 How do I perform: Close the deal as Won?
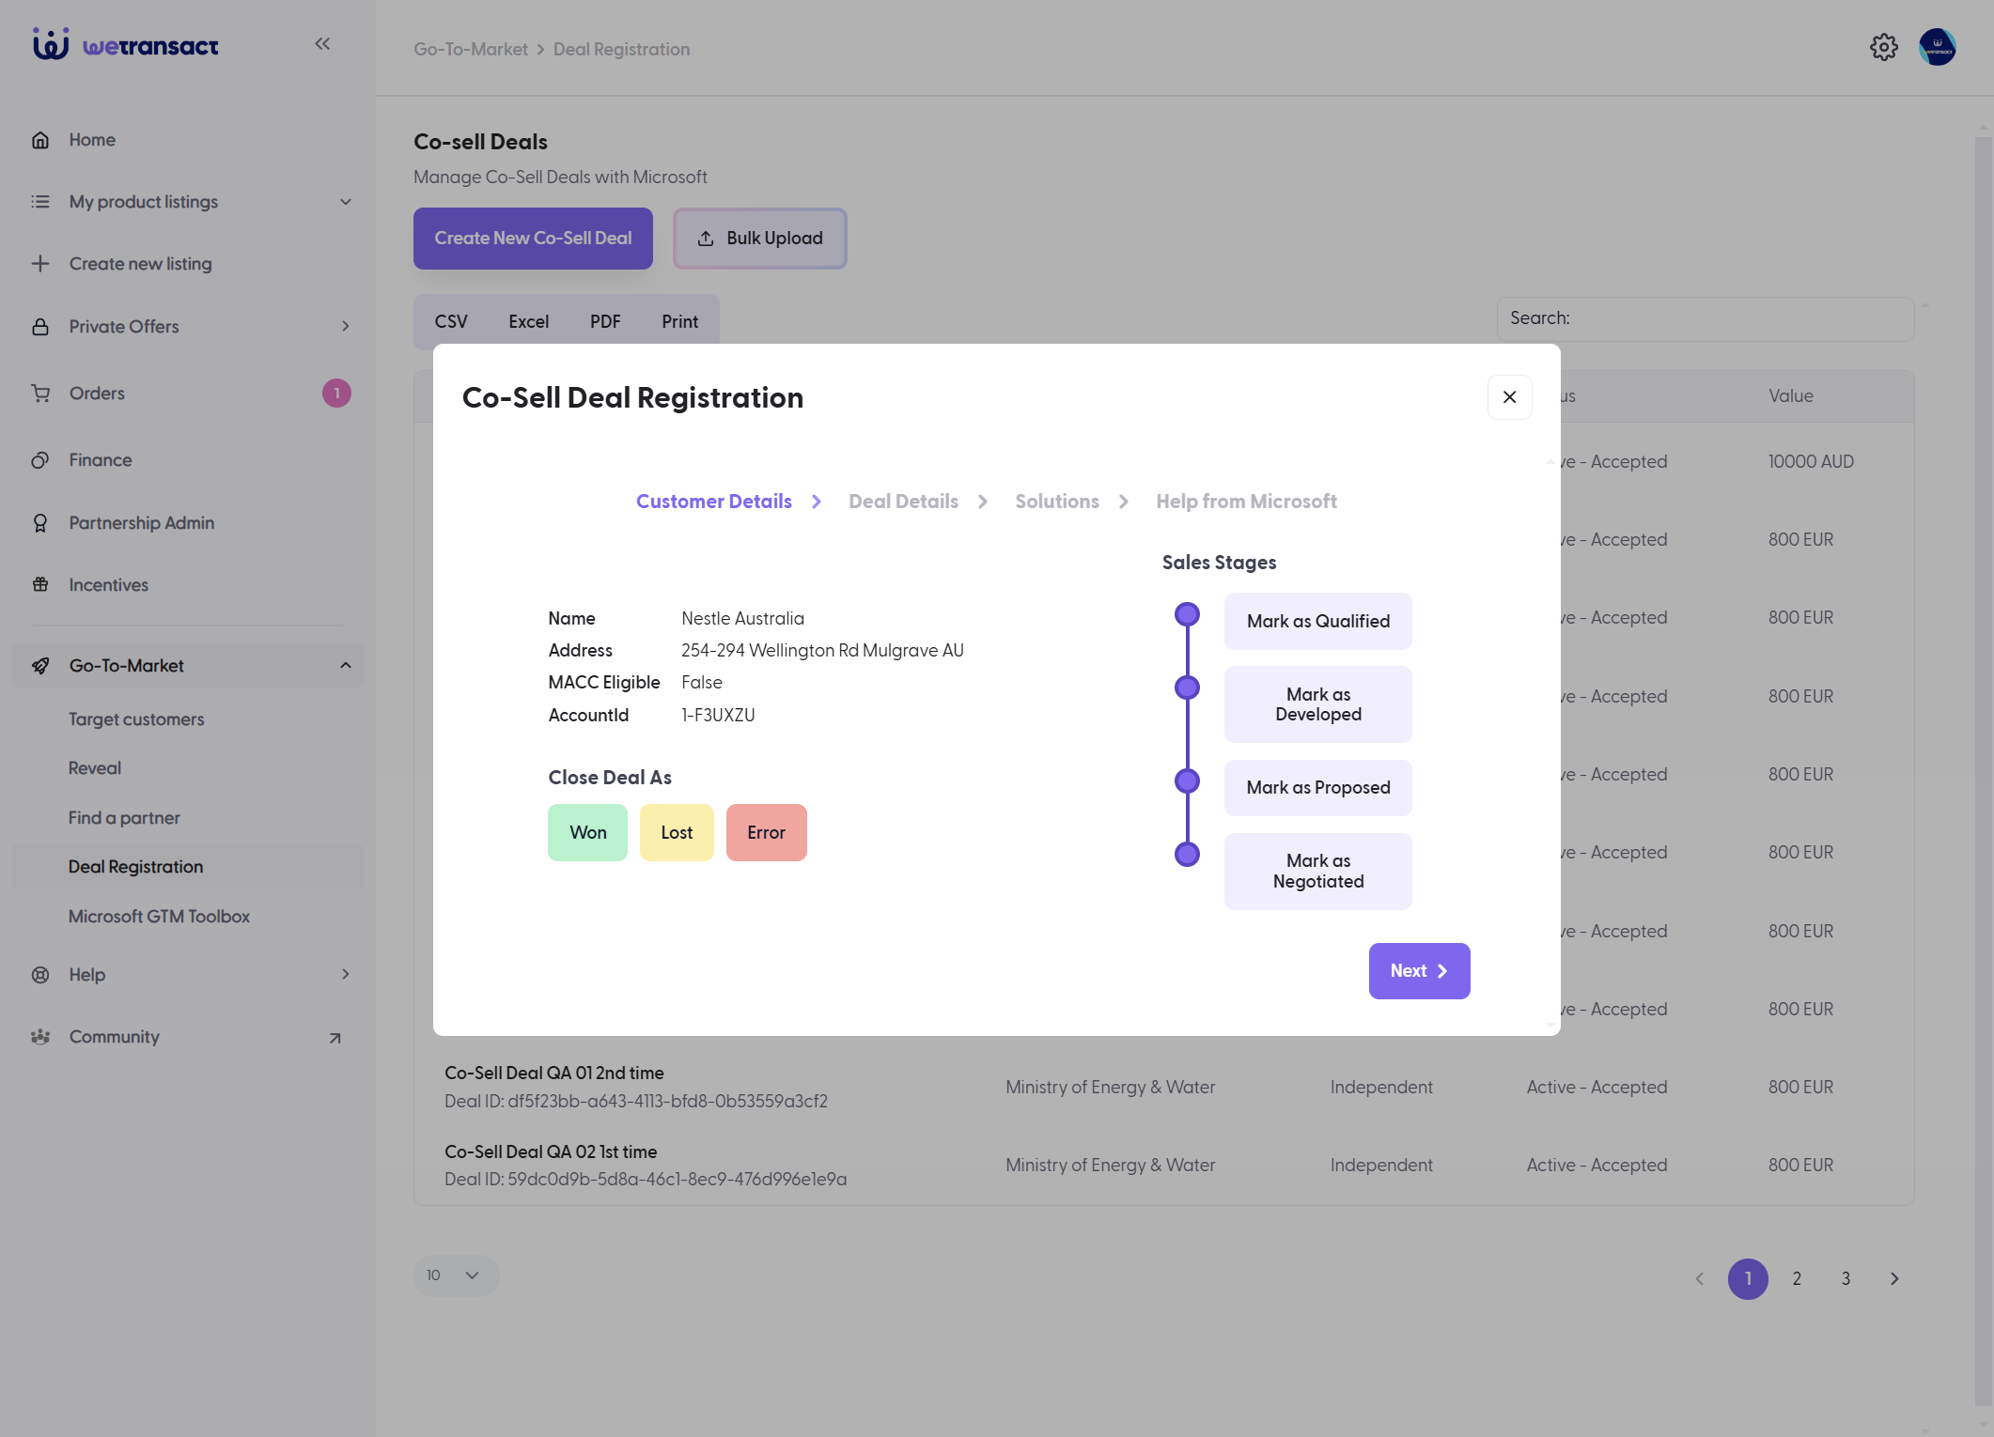pyautogui.click(x=587, y=833)
